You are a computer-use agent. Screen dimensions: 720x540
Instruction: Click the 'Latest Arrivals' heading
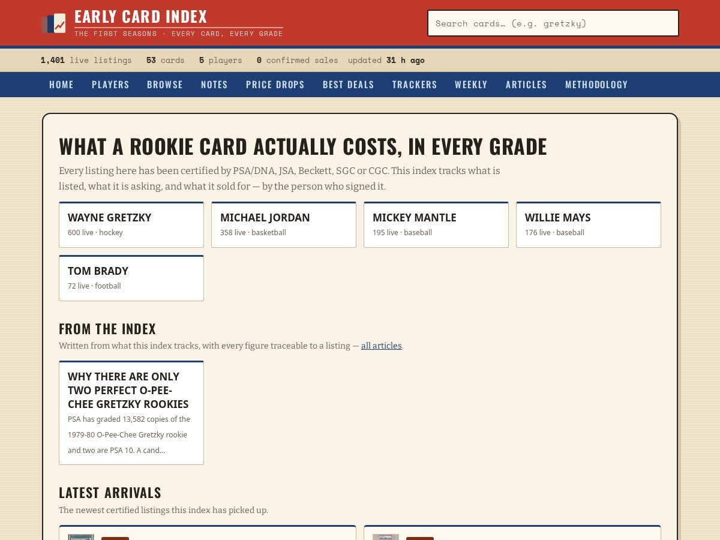pyautogui.click(x=110, y=493)
